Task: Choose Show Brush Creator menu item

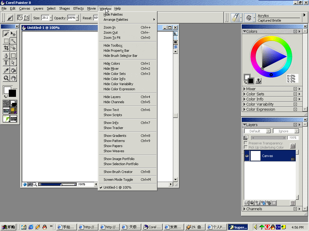Action: click(128, 172)
